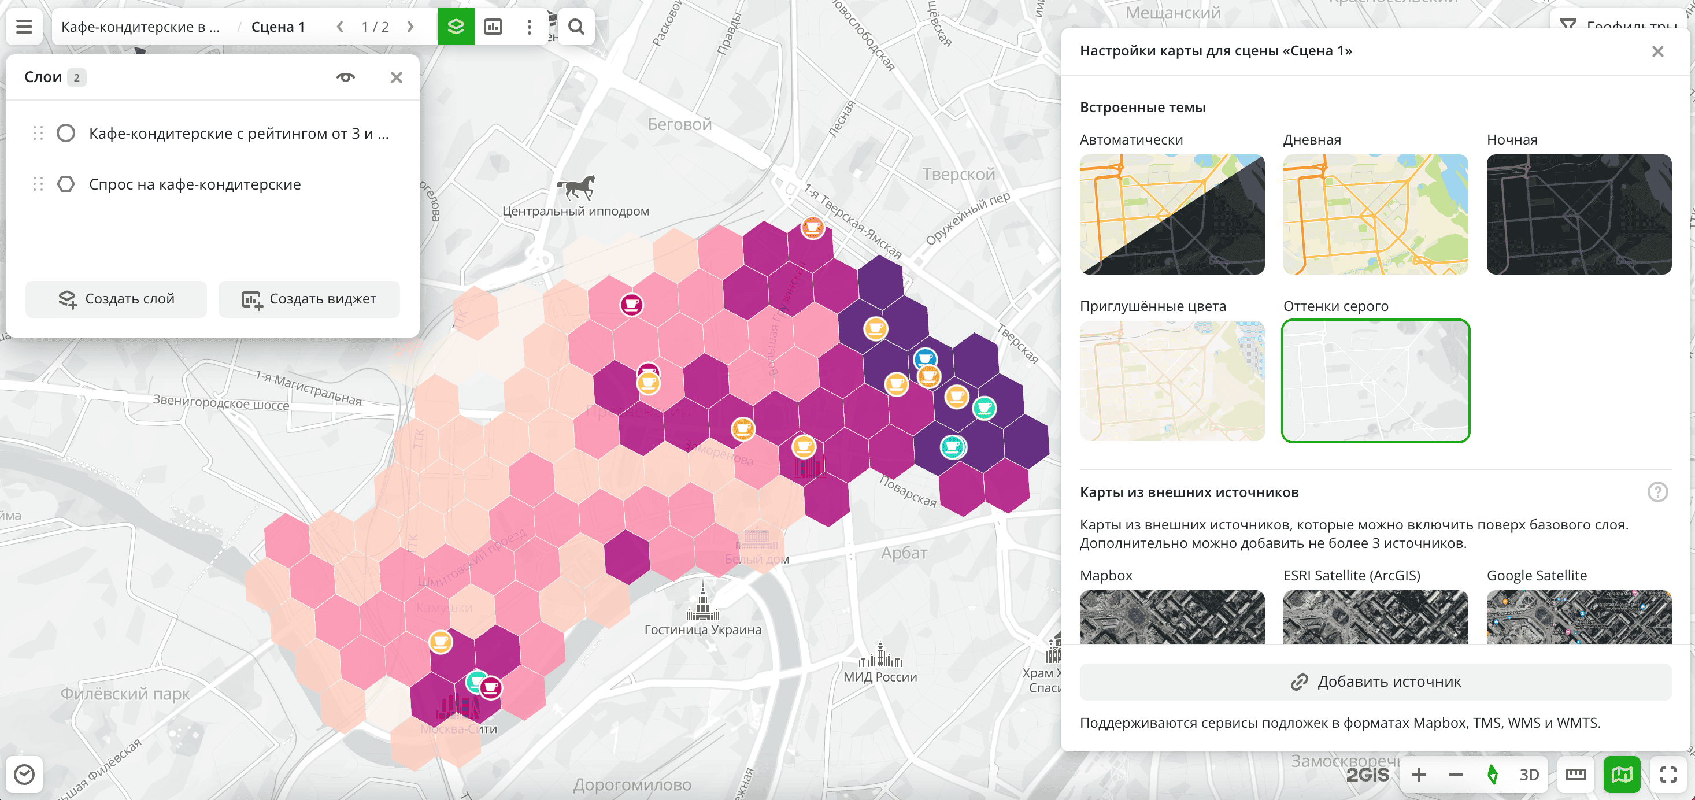Image resolution: width=1695 pixels, height=800 pixels.
Task: Go to next scene with right chevron
Action: 410,27
